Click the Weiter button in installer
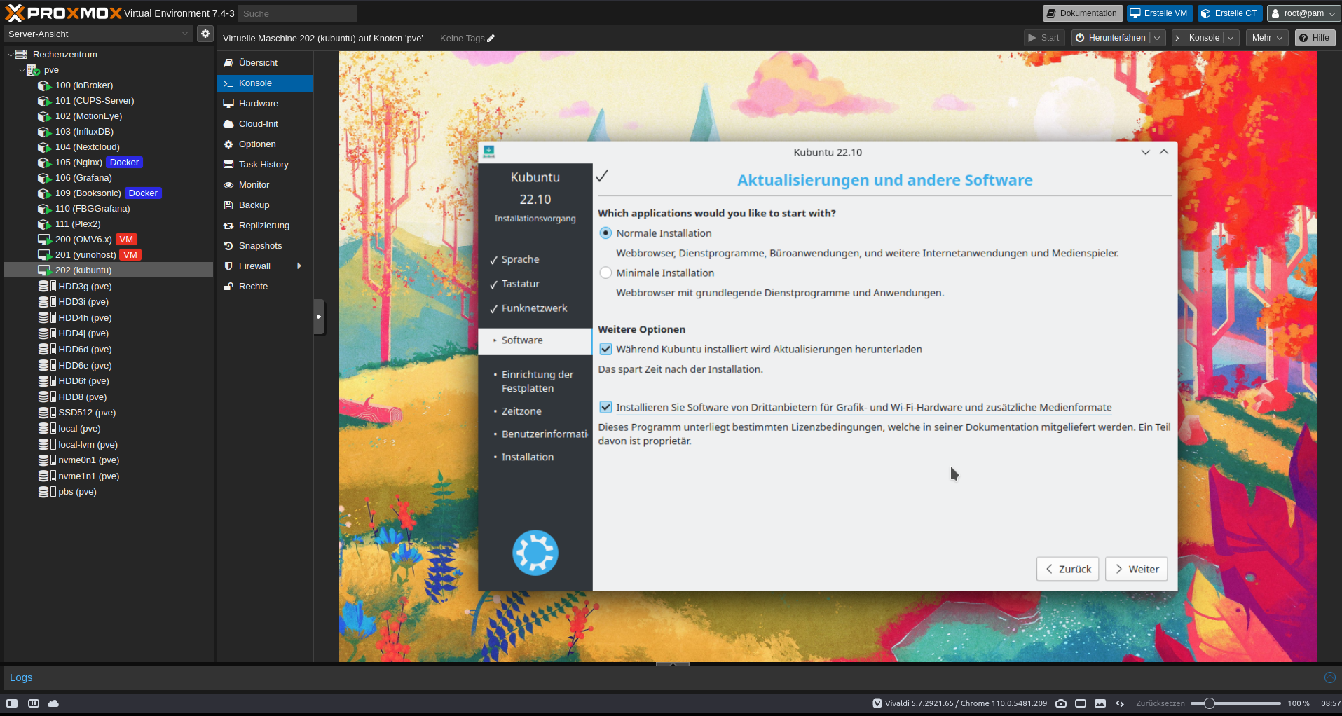1342x716 pixels. 1137,569
